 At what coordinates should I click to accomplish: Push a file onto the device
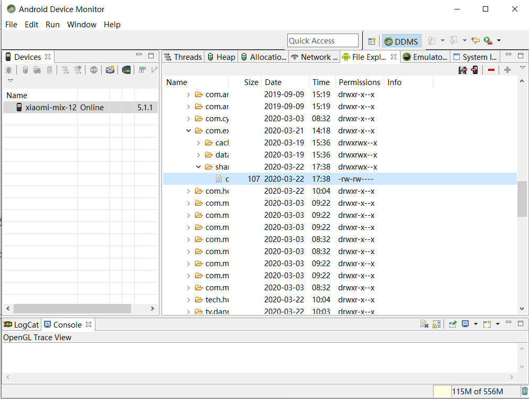[x=474, y=70]
